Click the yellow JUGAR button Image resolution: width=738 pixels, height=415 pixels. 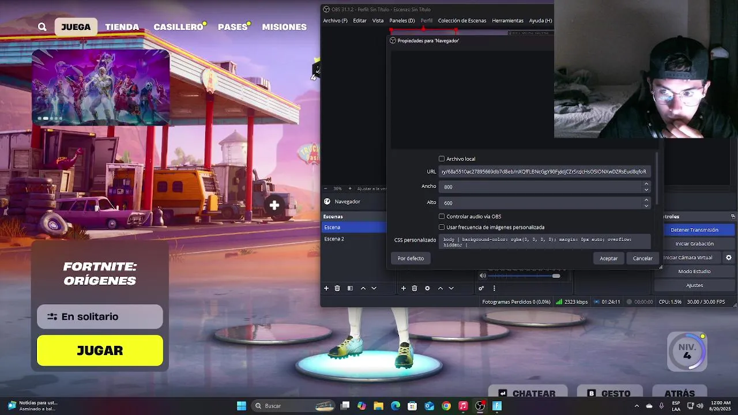pos(100,350)
